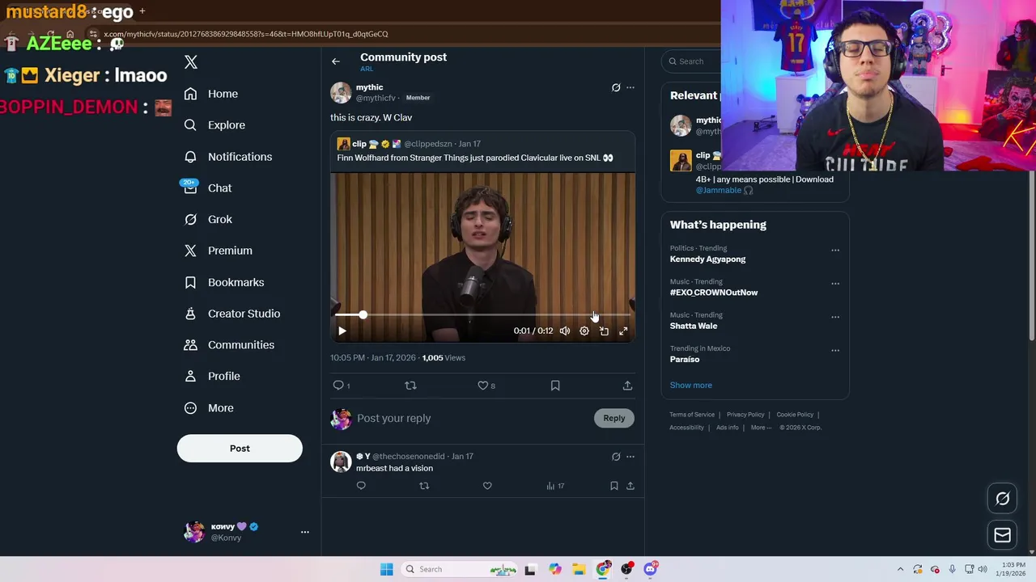Open Grok in the sidebar
This screenshot has height=582, width=1036.
click(x=208, y=219)
